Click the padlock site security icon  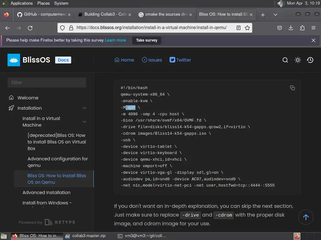[71, 28]
